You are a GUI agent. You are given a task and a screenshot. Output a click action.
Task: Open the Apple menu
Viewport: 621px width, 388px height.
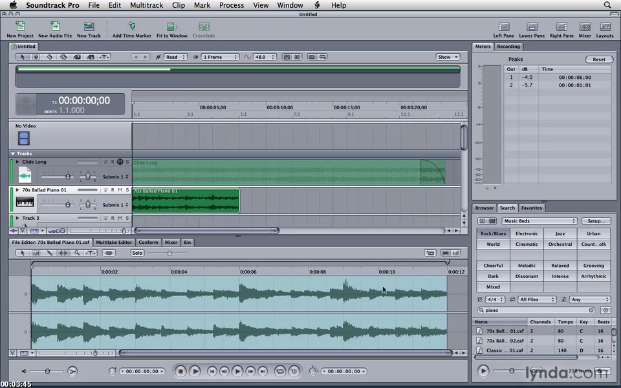[13, 5]
